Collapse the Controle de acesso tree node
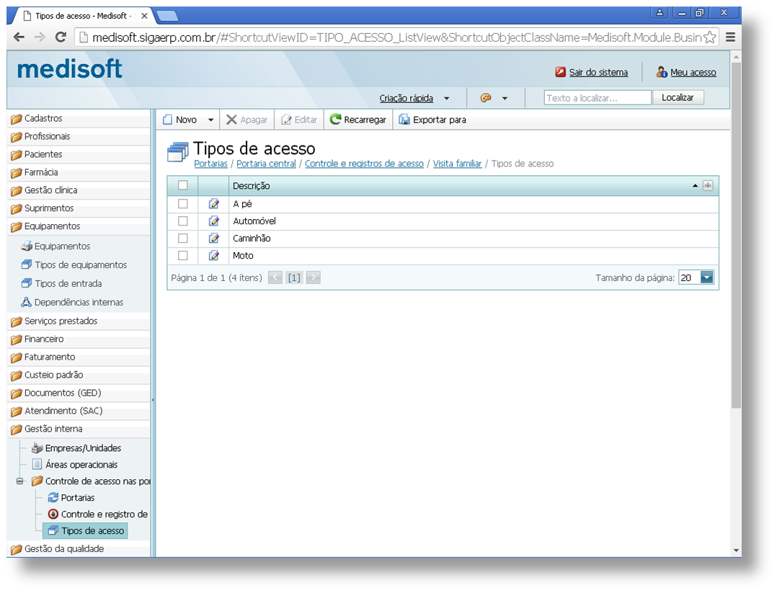The width and height of the screenshot is (777, 593). (21, 481)
